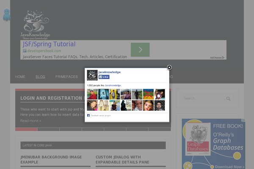This screenshot has width=254, height=169.
Task: Select the last slider indicator segment
Action: point(160,129)
